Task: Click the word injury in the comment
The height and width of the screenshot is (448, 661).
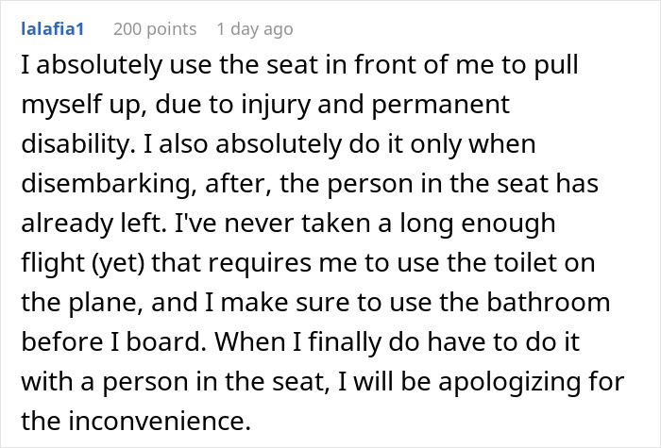Action: tap(276, 105)
